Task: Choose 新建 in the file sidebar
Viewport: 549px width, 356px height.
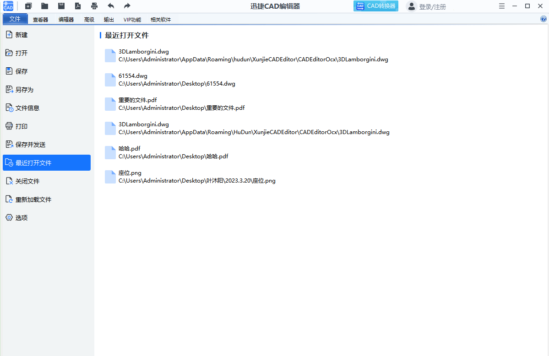Action: [x=47, y=35]
